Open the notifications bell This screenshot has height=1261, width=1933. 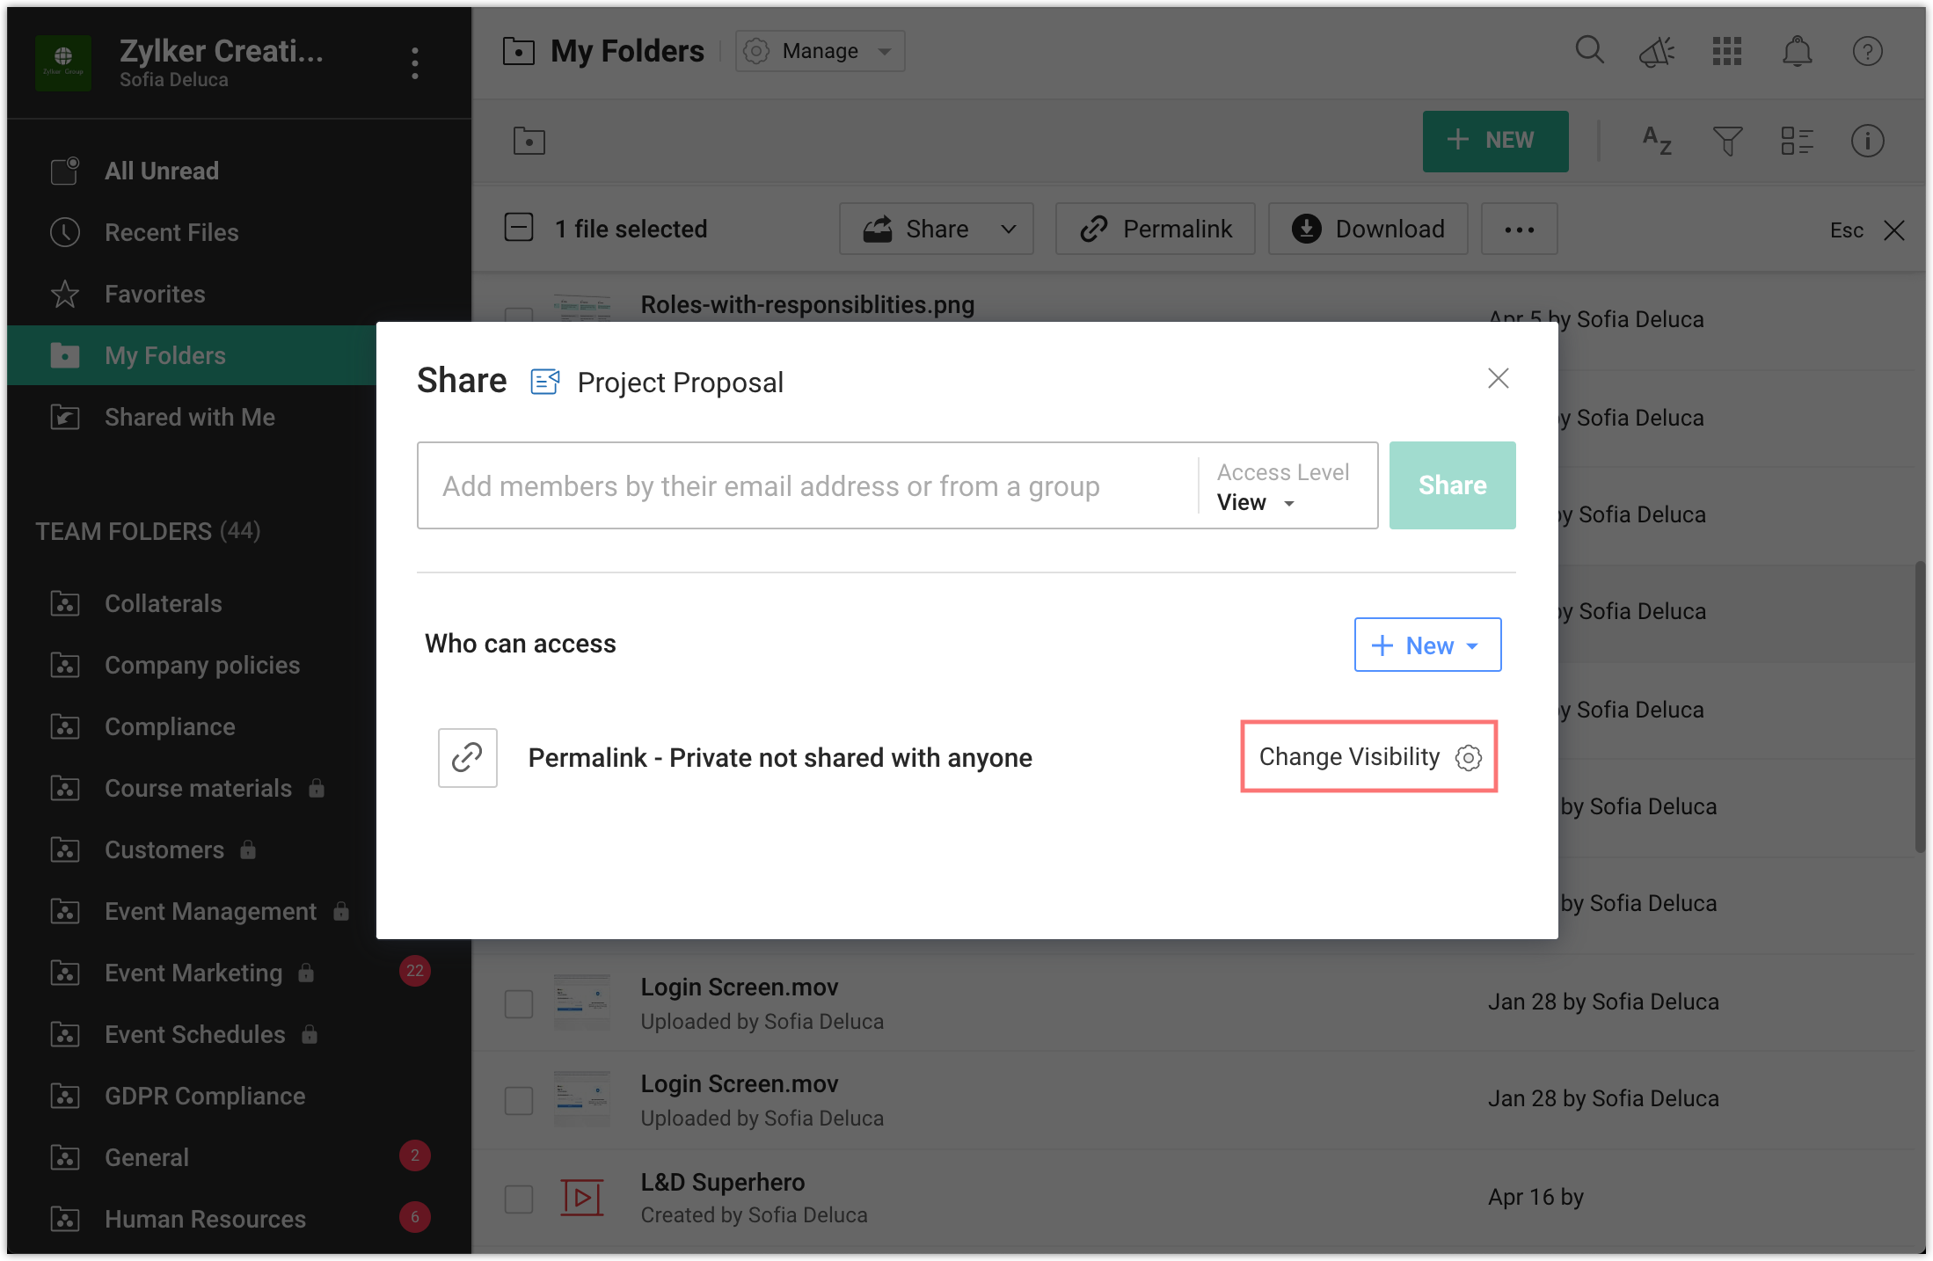1797,52
